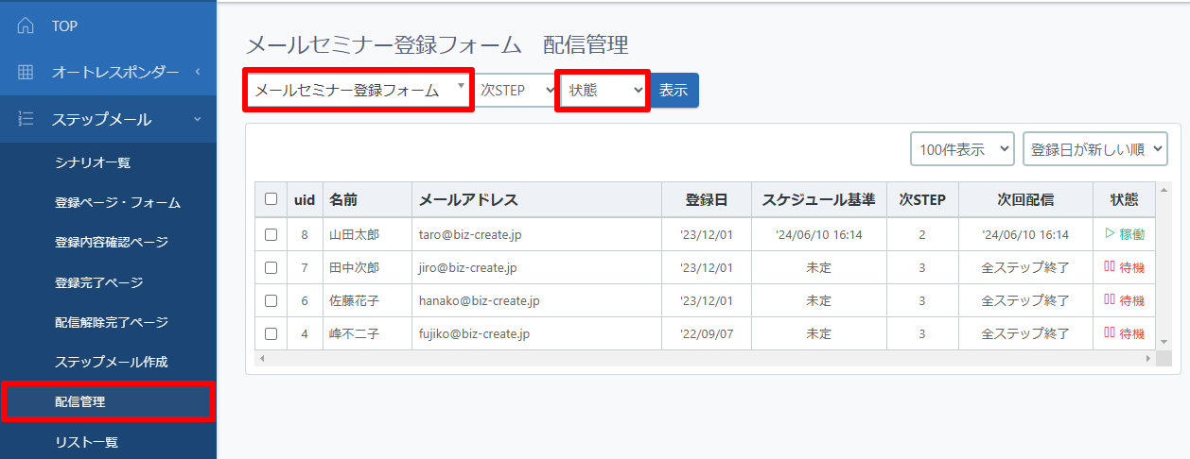Click the vertical scrollbar down arrow
Image resolution: width=1190 pixels, height=459 pixels.
(1163, 341)
